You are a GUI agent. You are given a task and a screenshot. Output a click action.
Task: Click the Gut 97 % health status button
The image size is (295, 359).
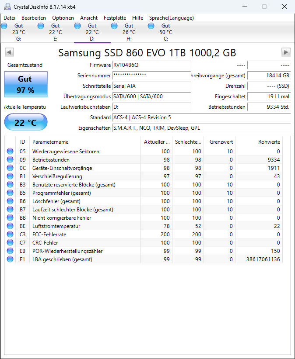[26, 84]
